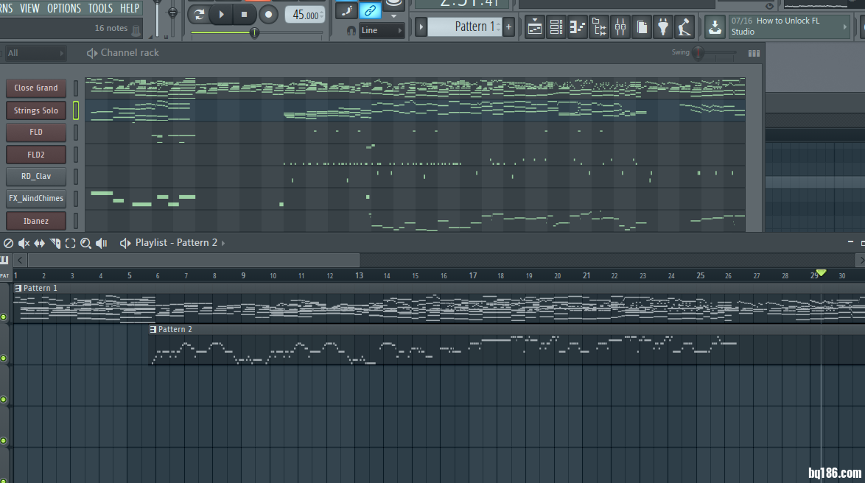Open the TOOLS menu
Screen dimensions: 865x483
[100, 8]
